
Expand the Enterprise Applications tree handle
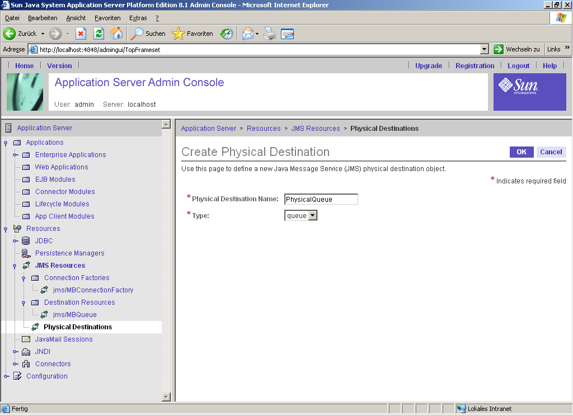pos(15,155)
